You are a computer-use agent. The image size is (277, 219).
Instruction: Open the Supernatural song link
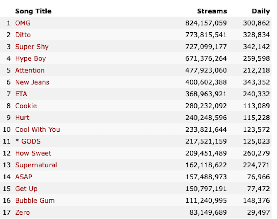[36, 165]
